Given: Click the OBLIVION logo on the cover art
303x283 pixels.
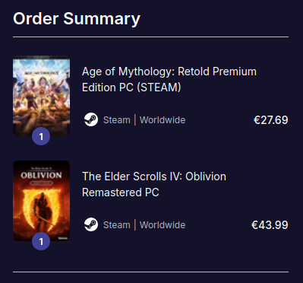Looking at the screenshot, I should (41, 176).
